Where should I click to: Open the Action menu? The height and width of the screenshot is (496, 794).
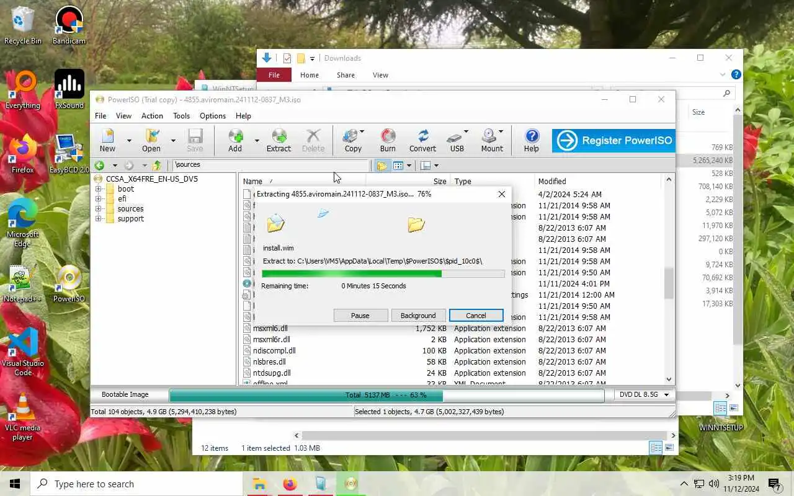coord(152,116)
